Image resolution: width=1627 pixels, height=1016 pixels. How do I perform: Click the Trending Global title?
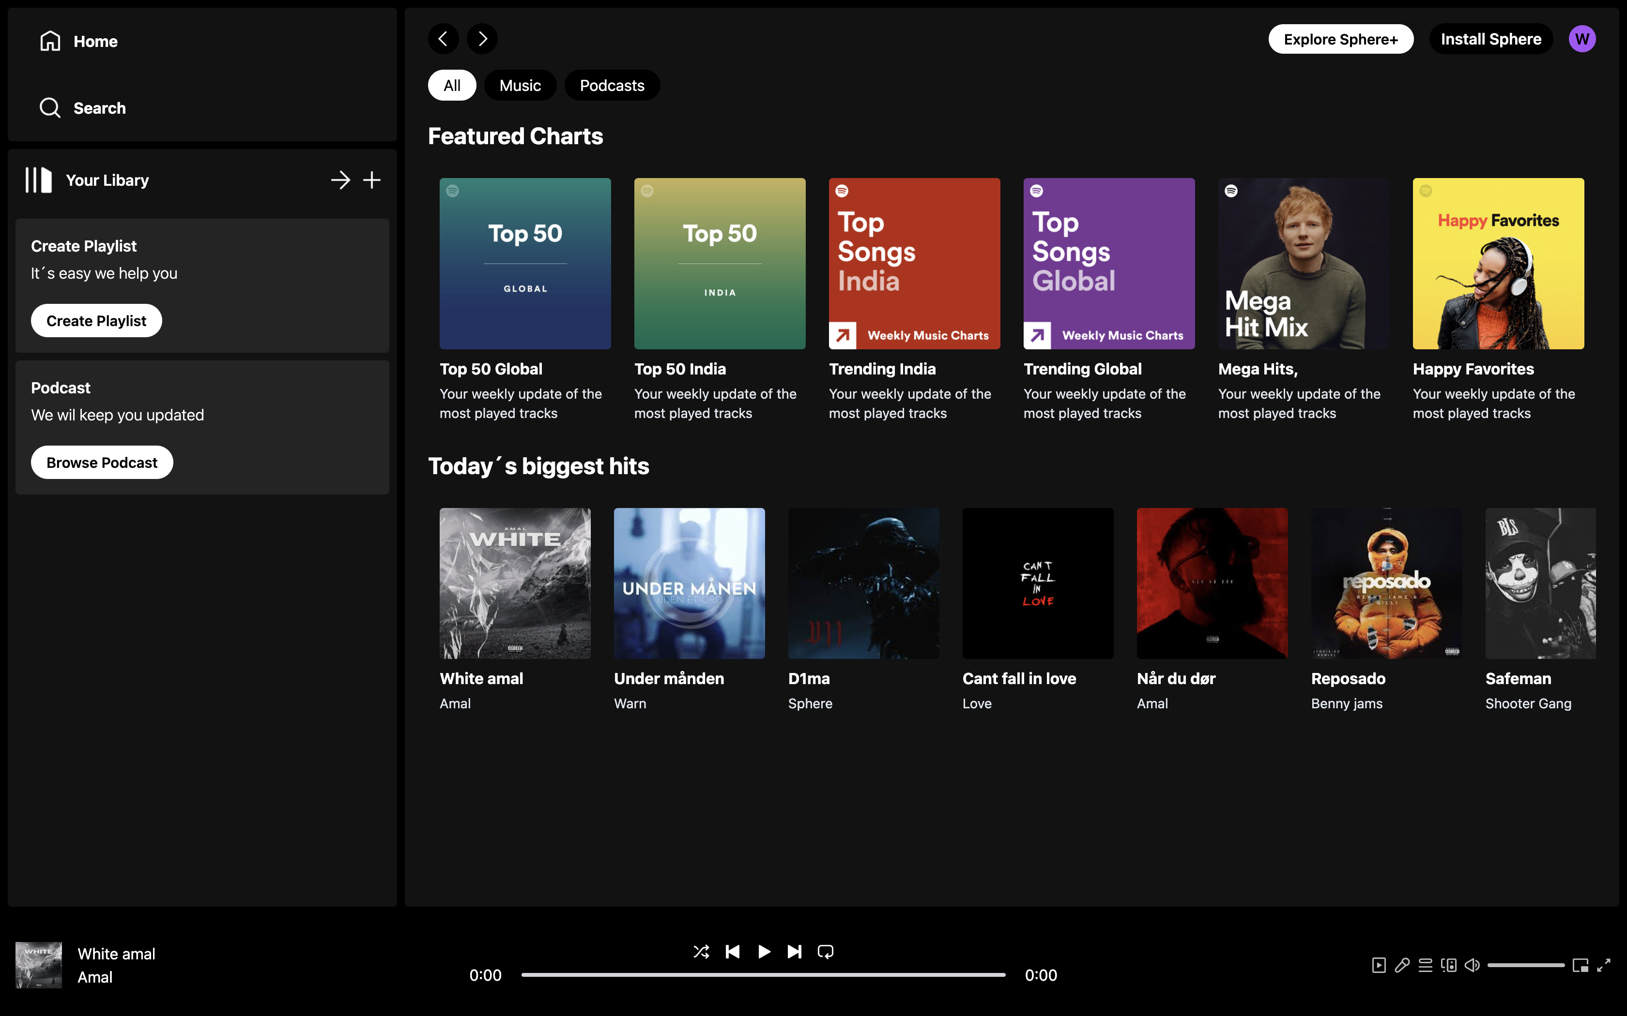click(1082, 369)
